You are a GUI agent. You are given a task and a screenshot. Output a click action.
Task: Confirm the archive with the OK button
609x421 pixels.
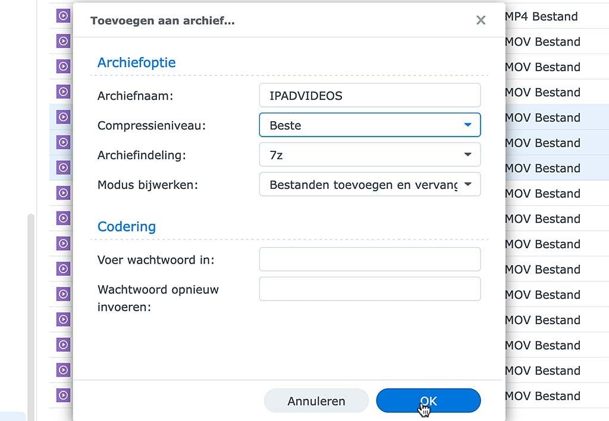tap(428, 401)
